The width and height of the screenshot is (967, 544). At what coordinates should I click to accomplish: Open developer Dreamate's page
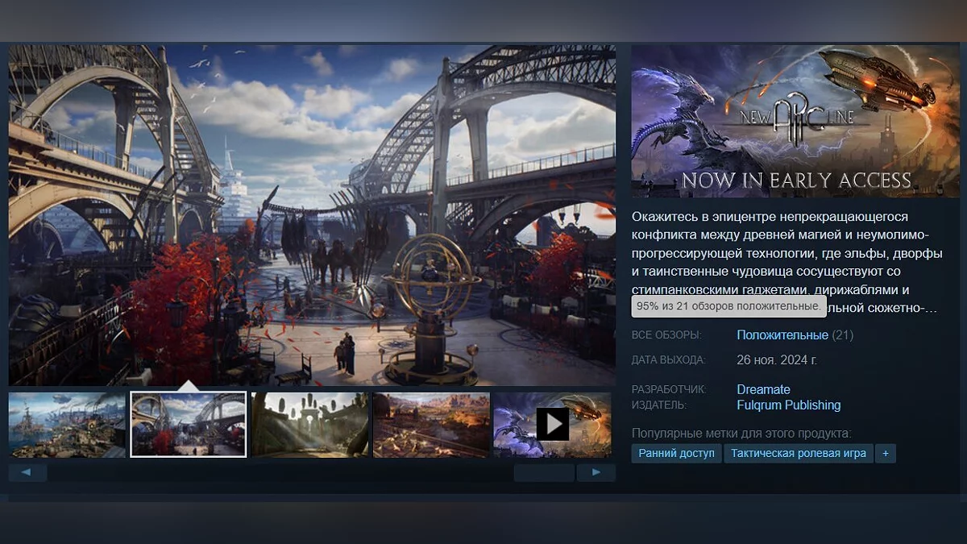coord(763,390)
